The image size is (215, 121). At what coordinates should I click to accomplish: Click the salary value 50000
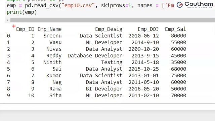[178, 89]
